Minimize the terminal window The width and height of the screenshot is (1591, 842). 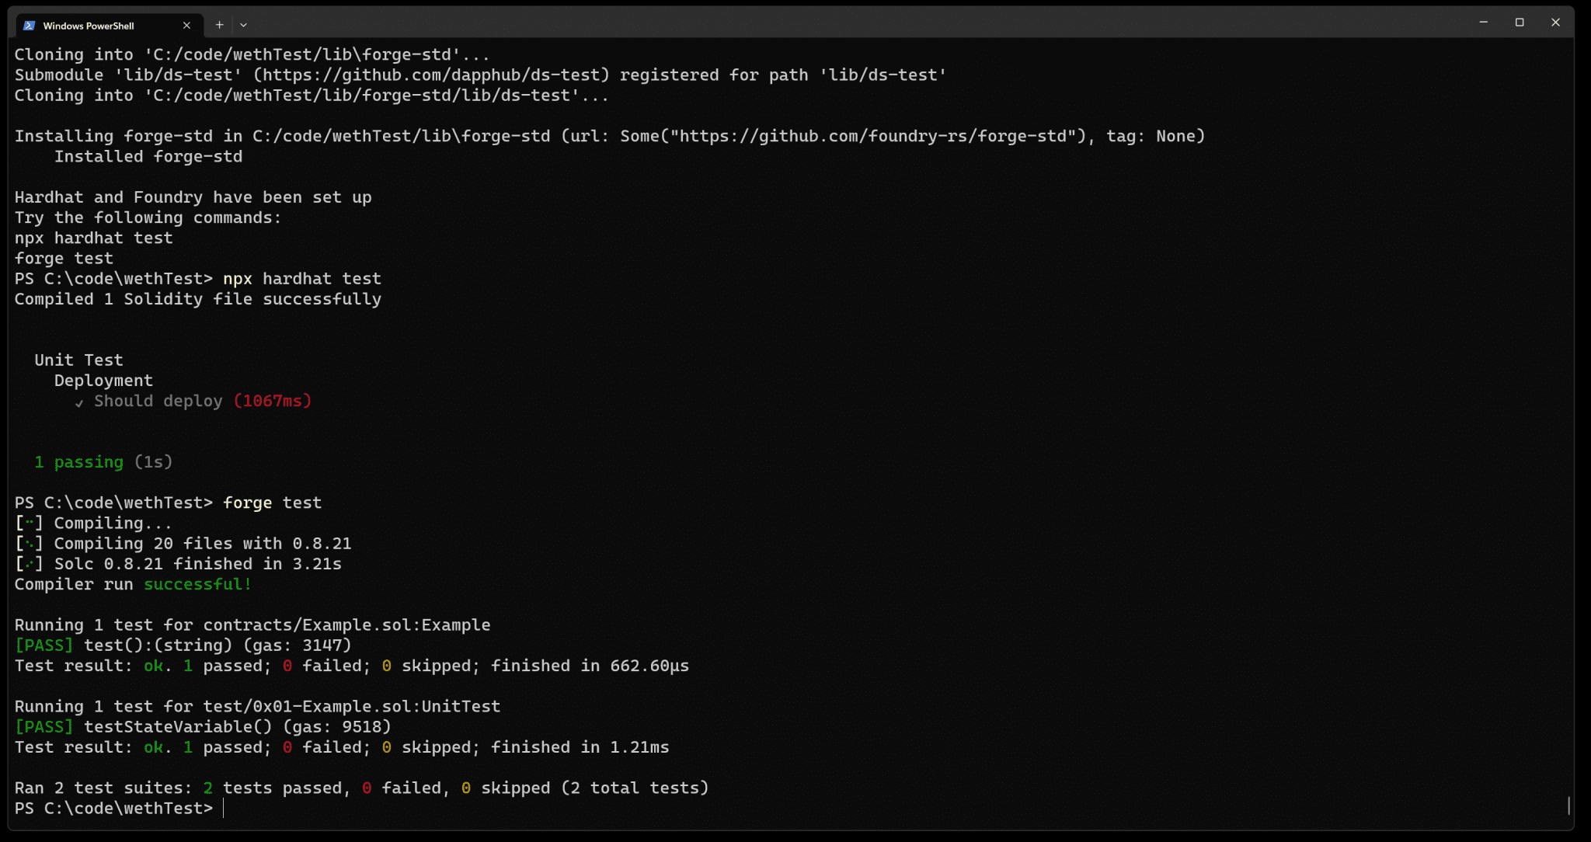[1484, 23]
